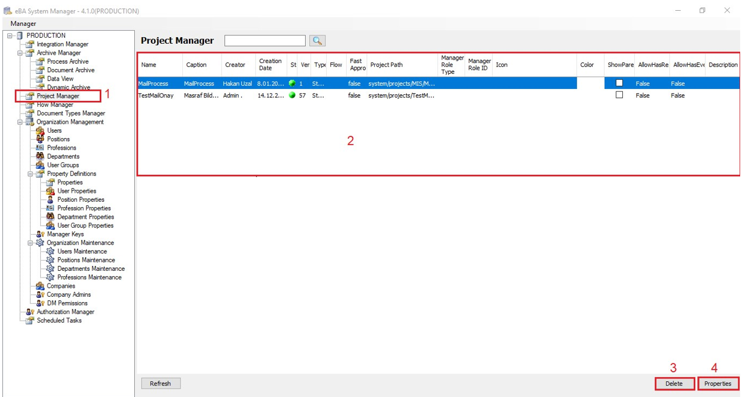Click the Document Archive icon
745x397 pixels.
(x=40, y=70)
